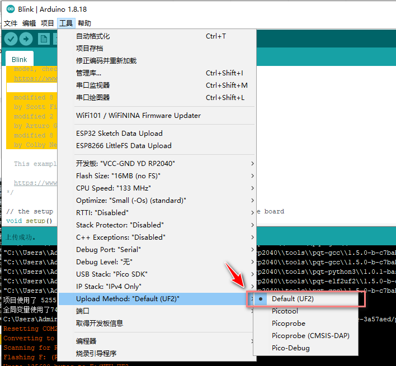This screenshot has height=366, width=396.
Task: Click the Upload arrow toolbar button
Action: [26, 39]
